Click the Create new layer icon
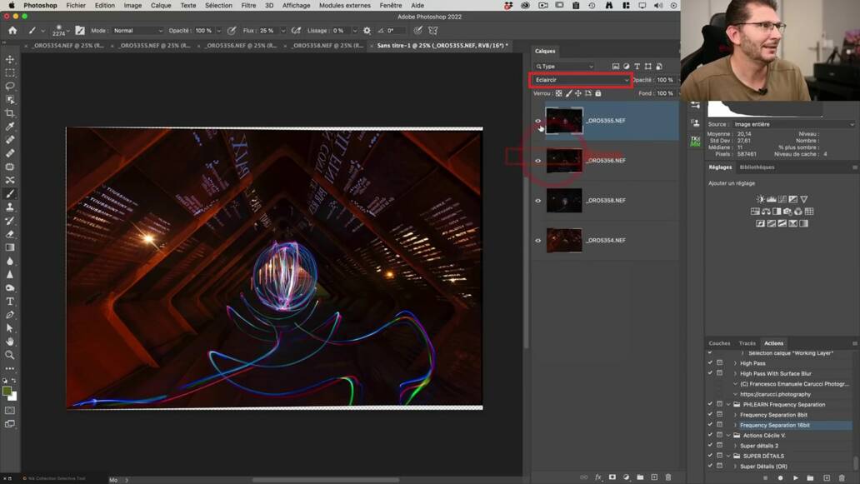The height and width of the screenshot is (484, 860). point(655,476)
